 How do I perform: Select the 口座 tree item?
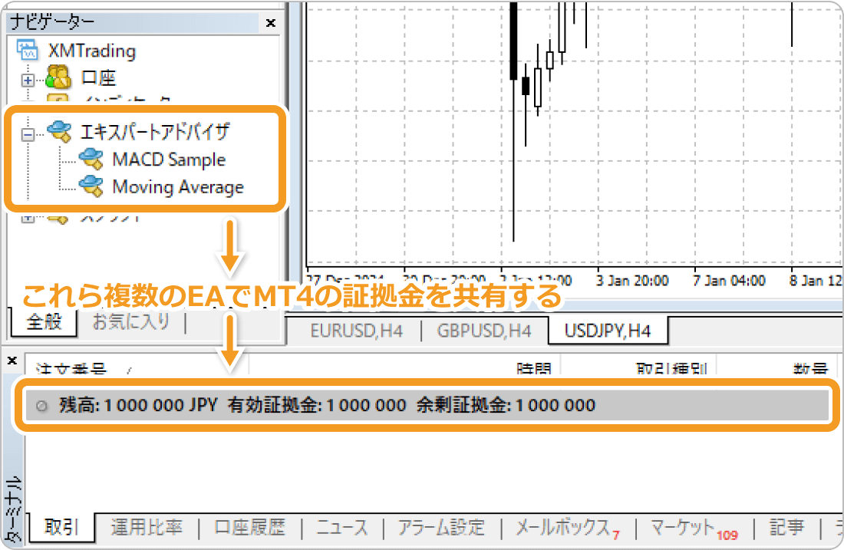pos(98,77)
